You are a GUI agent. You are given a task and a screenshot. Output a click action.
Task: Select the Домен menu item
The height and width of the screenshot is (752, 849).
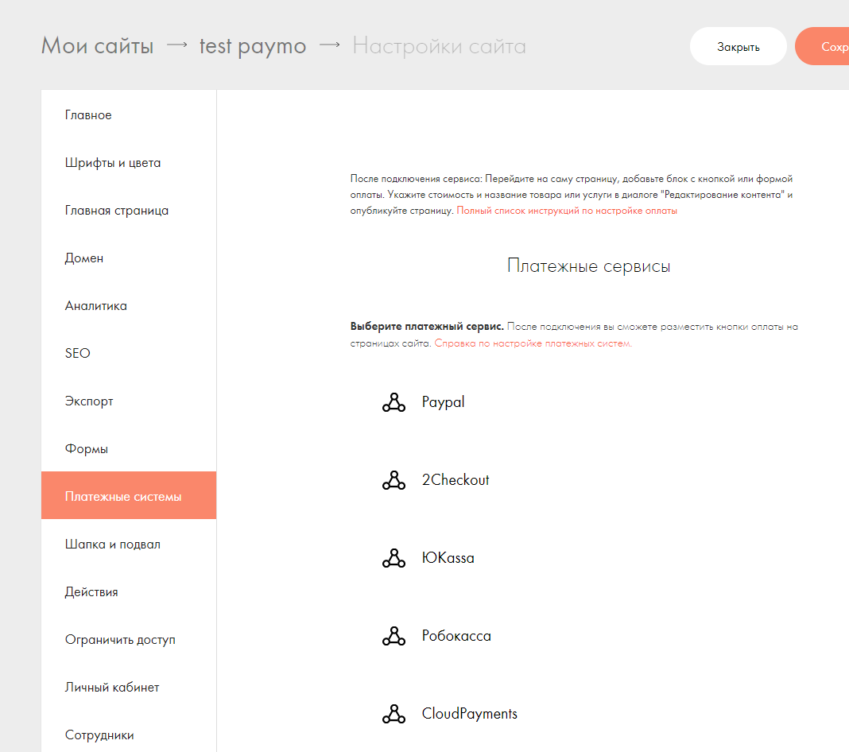pos(129,258)
